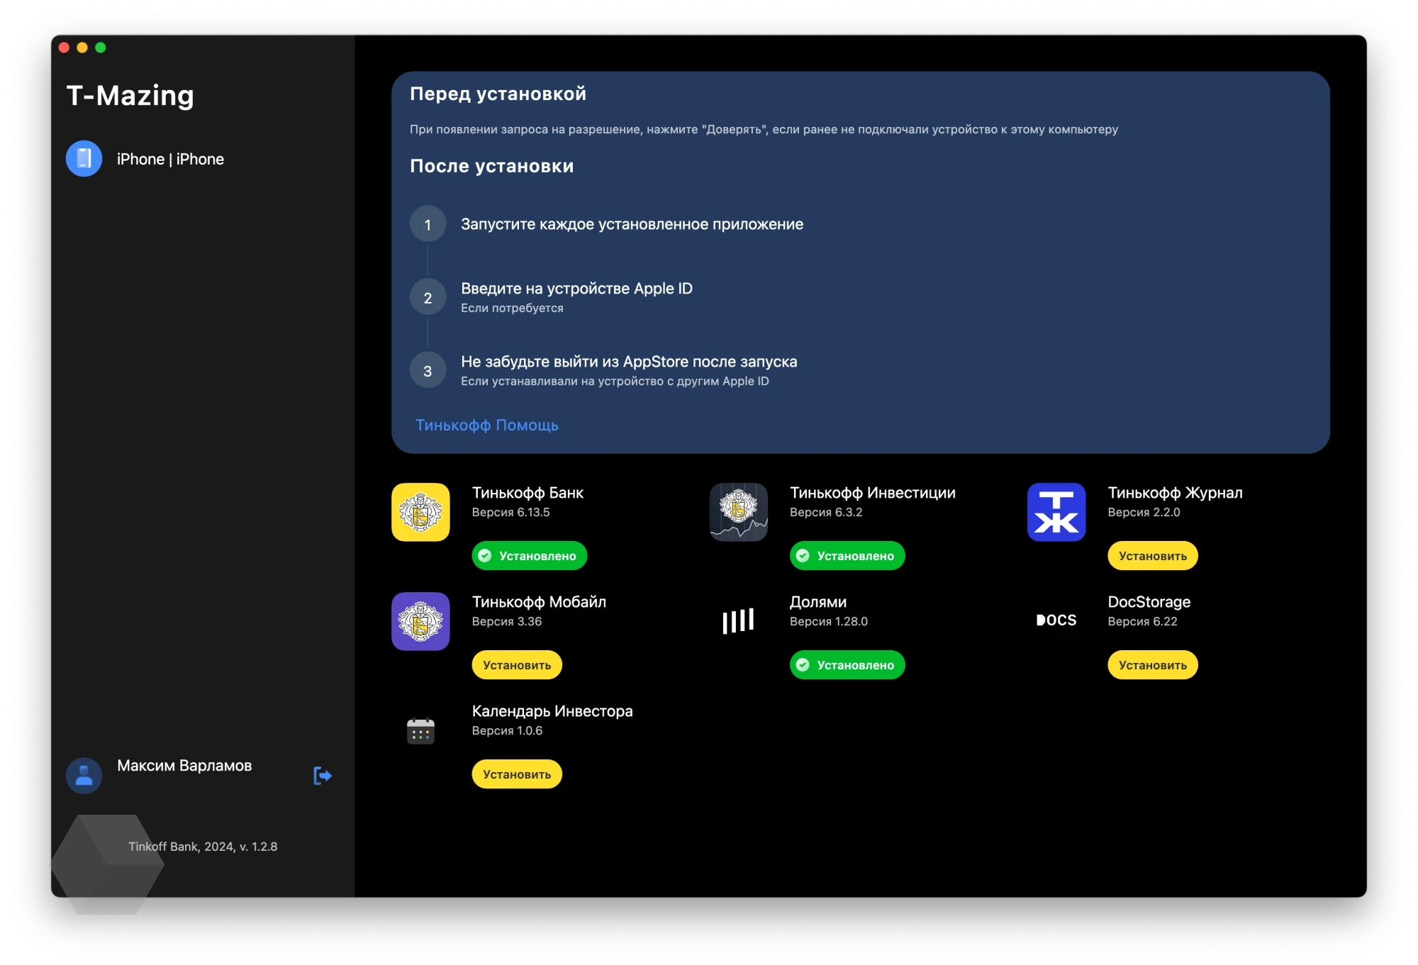Click the Тинькофф Банк title text
This screenshot has width=1418, height=965.
coord(527,493)
